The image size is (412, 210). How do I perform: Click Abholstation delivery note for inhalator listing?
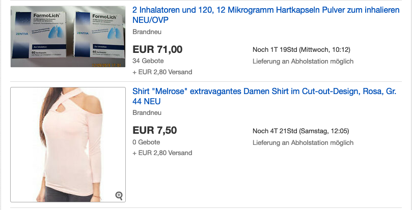pos(303,62)
